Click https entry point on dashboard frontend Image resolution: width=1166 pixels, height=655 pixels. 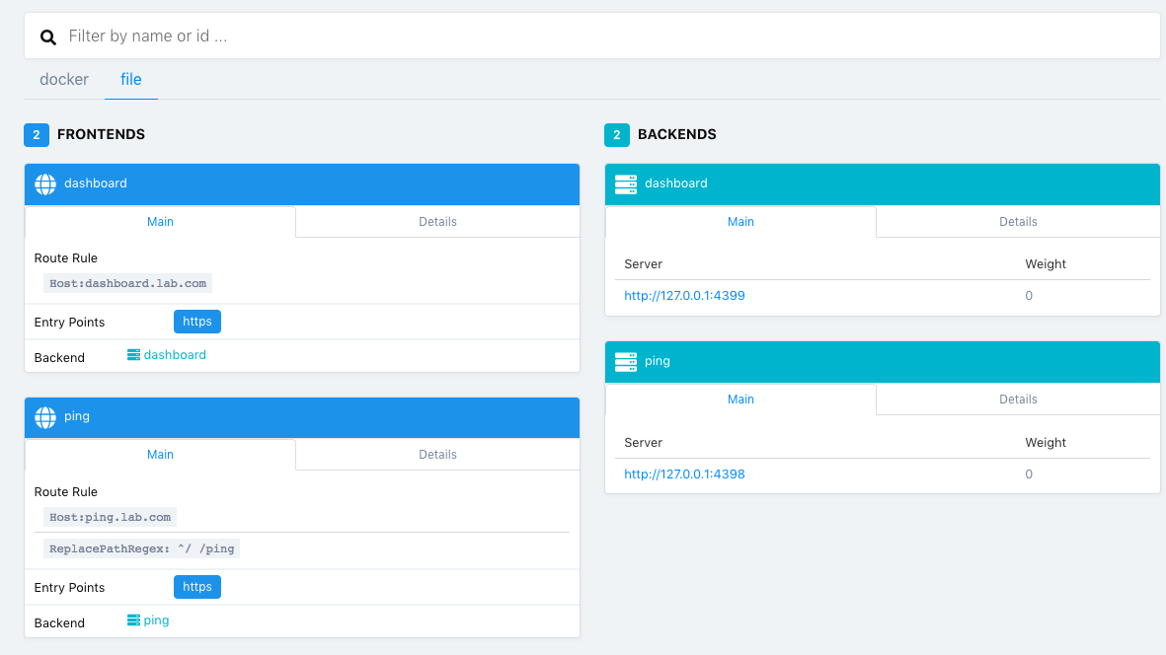(x=197, y=322)
